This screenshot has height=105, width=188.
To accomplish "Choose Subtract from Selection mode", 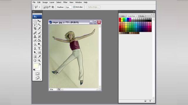I will point(50,7).
